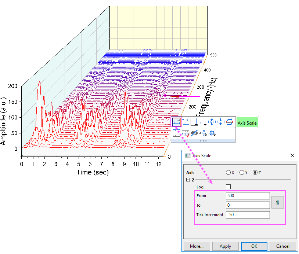Screen dimensions: 299x254
Task: Click the 6 tick label on time axis
Action: click(90, 164)
